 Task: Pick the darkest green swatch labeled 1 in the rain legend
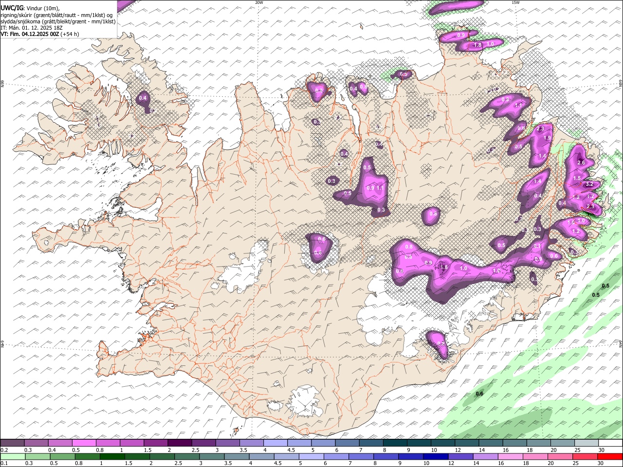point(112,457)
